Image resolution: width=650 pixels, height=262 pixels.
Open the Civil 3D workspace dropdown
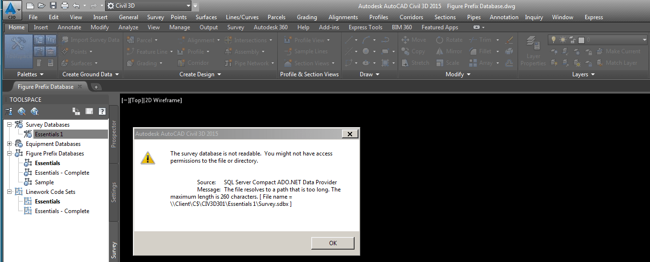148,6
